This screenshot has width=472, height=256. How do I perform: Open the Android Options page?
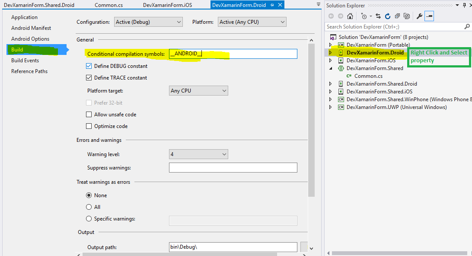tap(30, 39)
